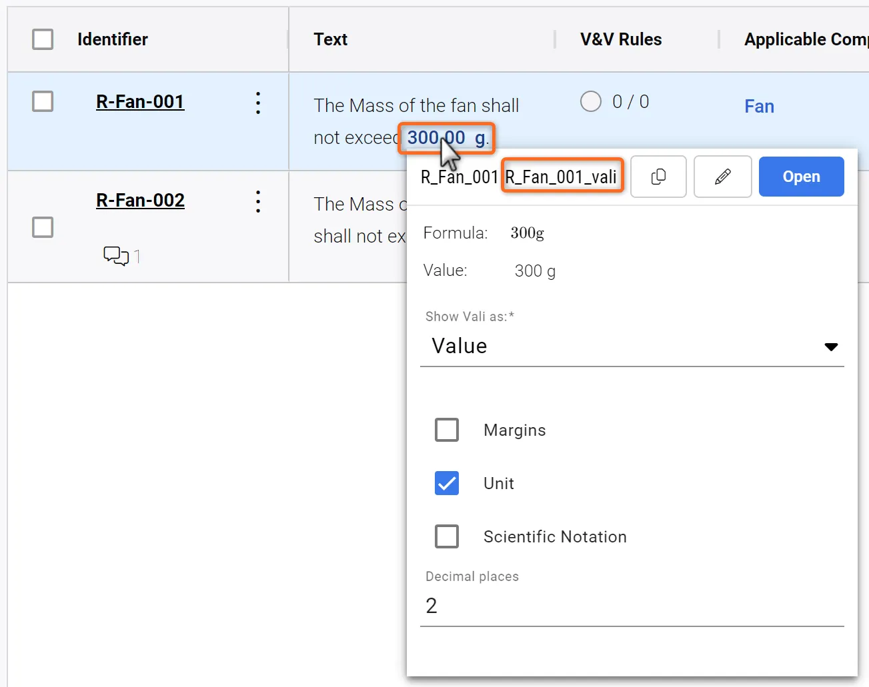
Task: Click the pencil edit icon
Action: 722,177
